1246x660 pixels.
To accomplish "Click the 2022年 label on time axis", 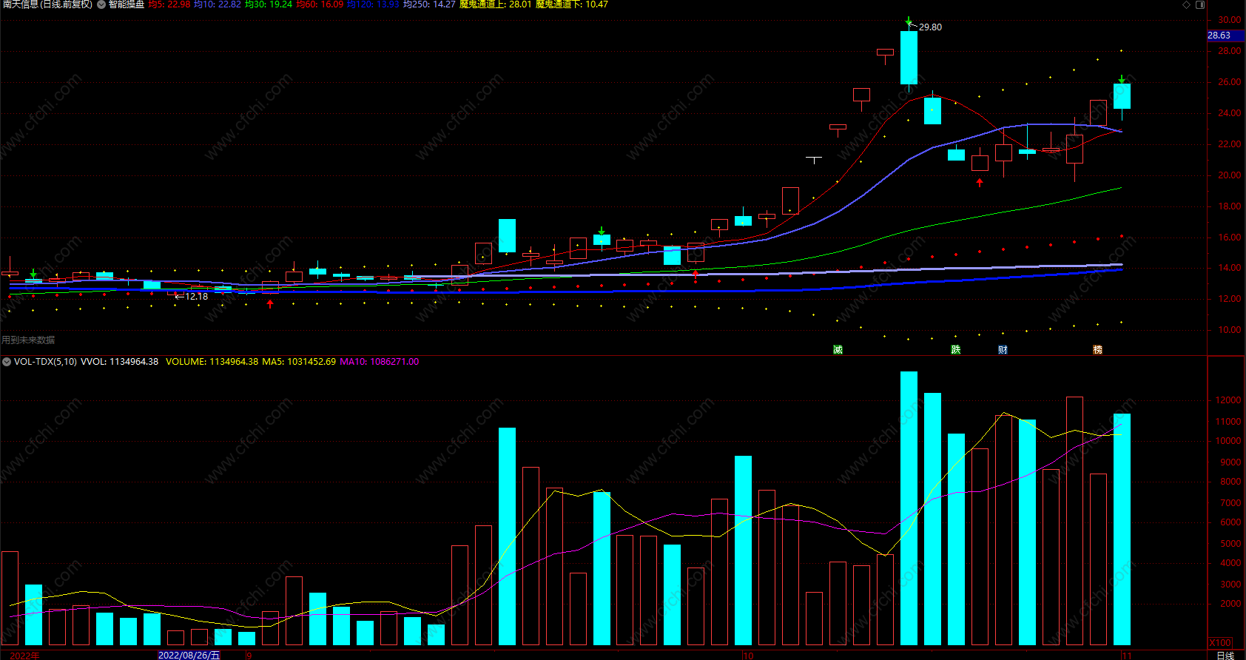I will click(25, 656).
